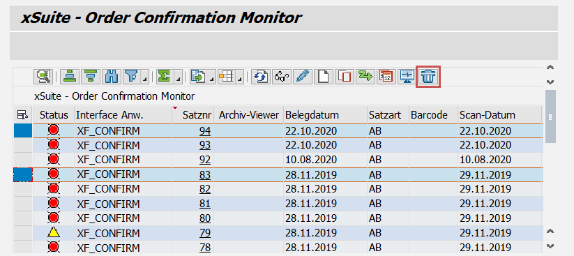Screen dimensions: 574x256
Task: Click the top scroll-up arrow beside the toolbar
Action: 550,68
